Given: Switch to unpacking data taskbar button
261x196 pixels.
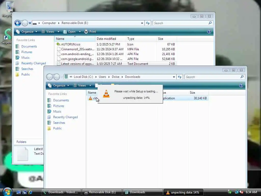Looking at the screenshot, I should [x=184, y=192].
